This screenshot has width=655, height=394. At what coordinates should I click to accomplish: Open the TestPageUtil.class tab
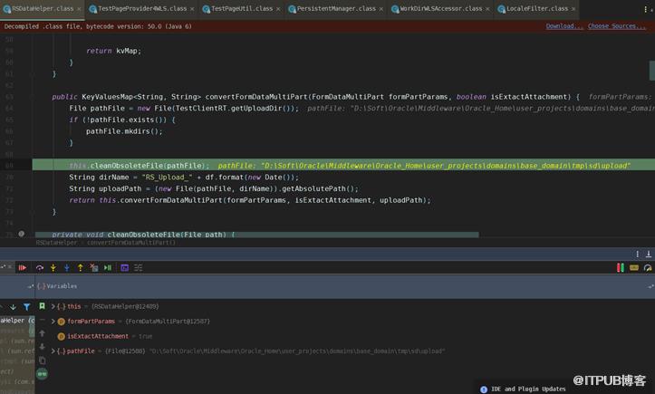pyautogui.click(x=242, y=9)
